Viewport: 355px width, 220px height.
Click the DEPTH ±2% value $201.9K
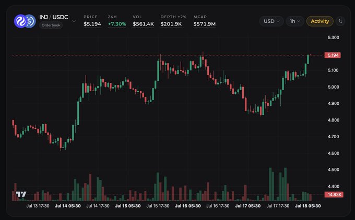tap(171, 24)
